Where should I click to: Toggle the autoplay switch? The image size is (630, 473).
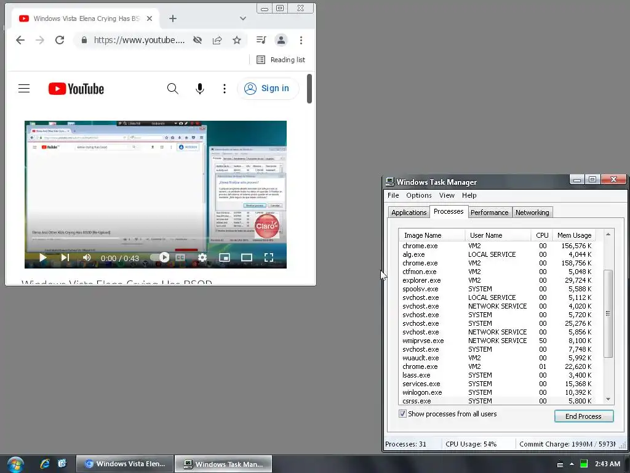pos(160,257)
